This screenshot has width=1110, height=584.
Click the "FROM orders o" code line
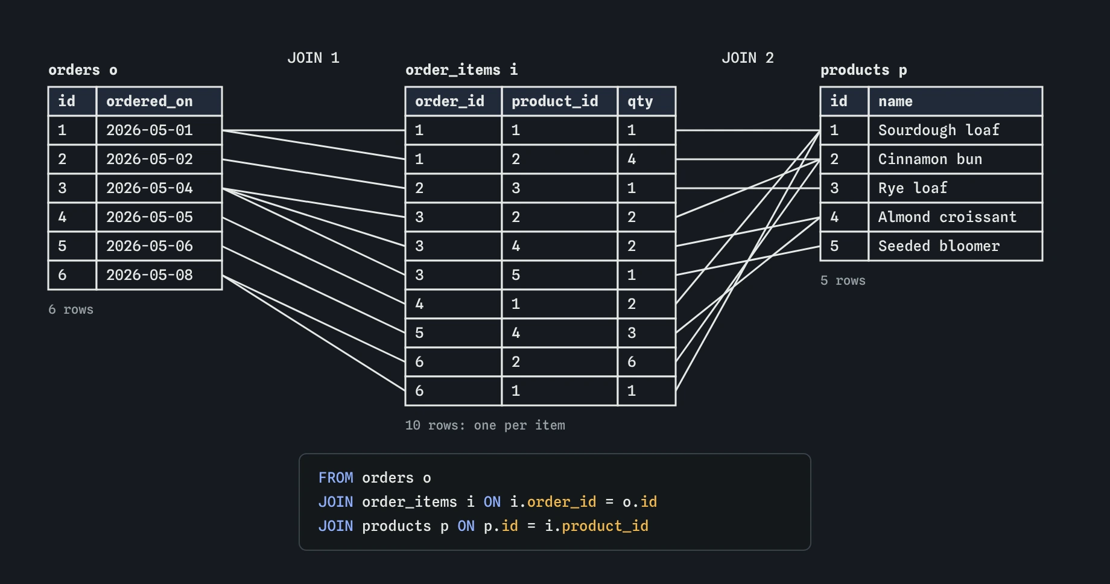(x=375, y=478)
